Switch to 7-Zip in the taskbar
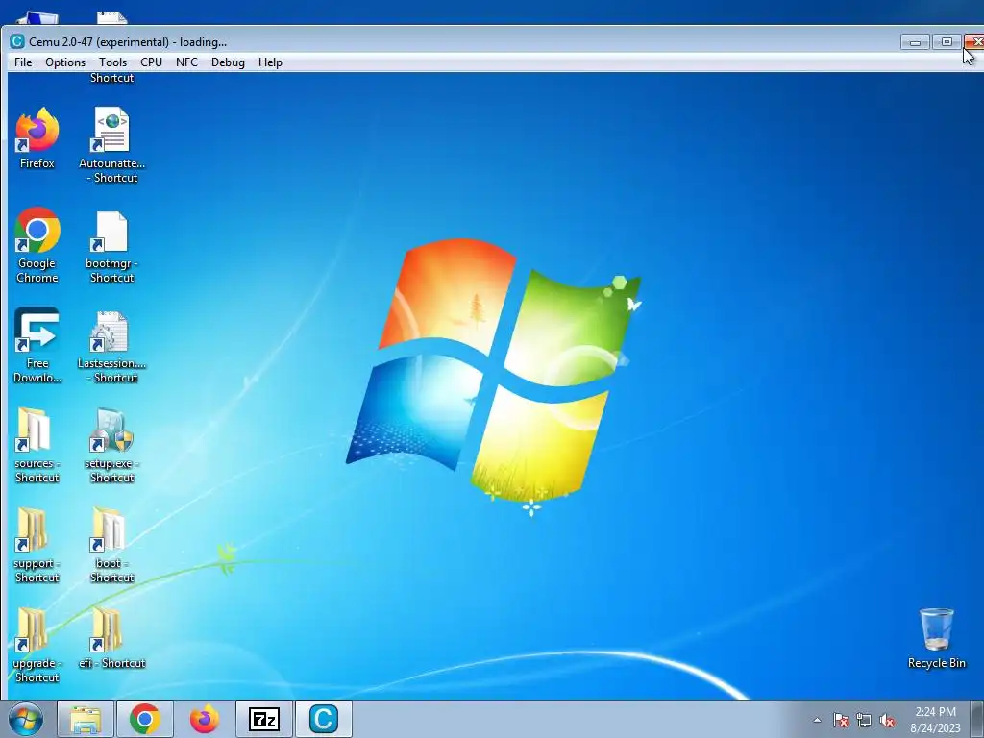Screen dimensions: 984x738 coord(264,719)
